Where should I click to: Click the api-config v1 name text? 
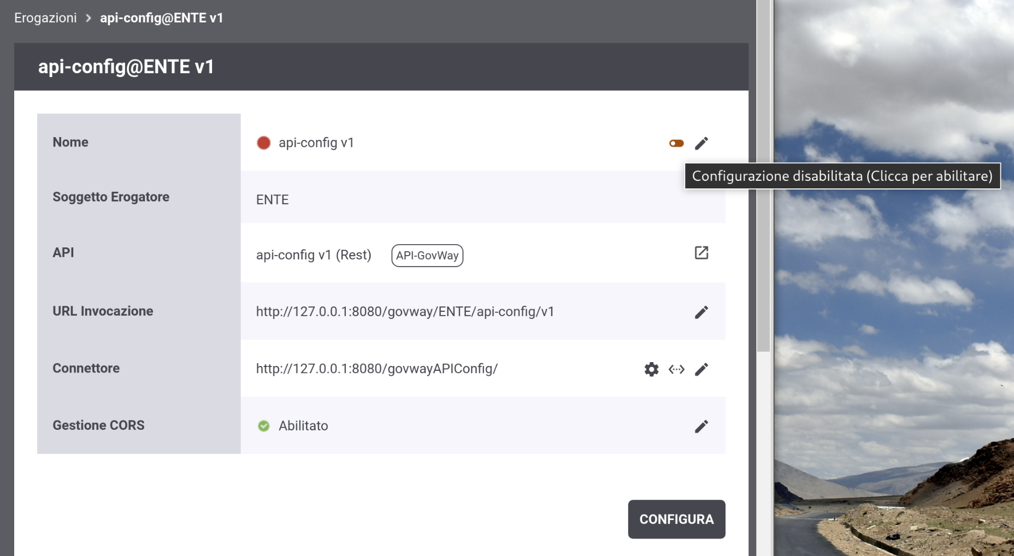pyautogui.click(x=316, y=143)
